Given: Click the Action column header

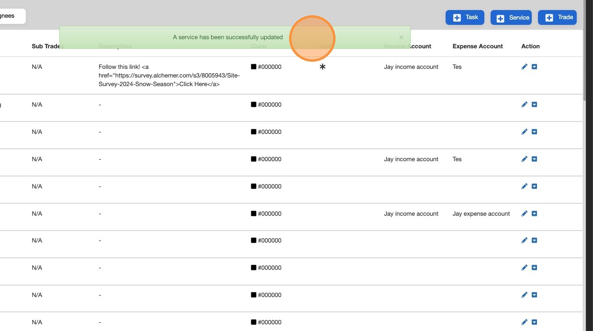Looking at the screenshot, I should point(530,46).
